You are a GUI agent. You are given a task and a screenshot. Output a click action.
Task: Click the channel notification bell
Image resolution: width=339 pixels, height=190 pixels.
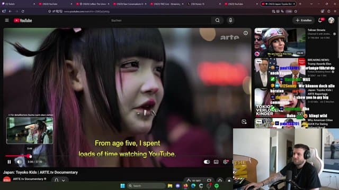coord(57,180)
